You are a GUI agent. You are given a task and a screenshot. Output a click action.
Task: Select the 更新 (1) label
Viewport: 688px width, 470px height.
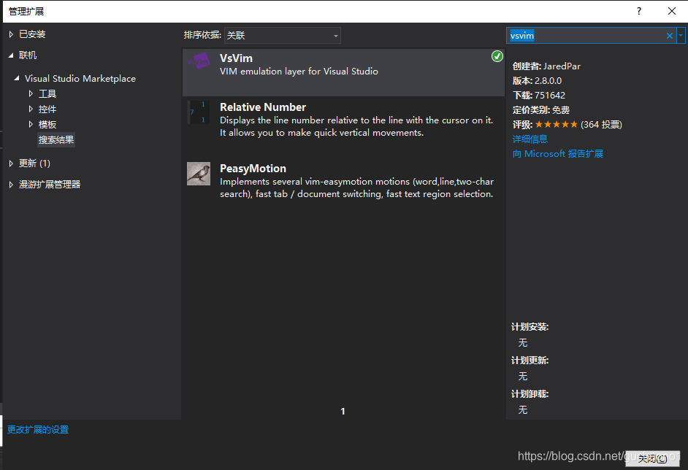pyautogui.click(x=34, y=163)
